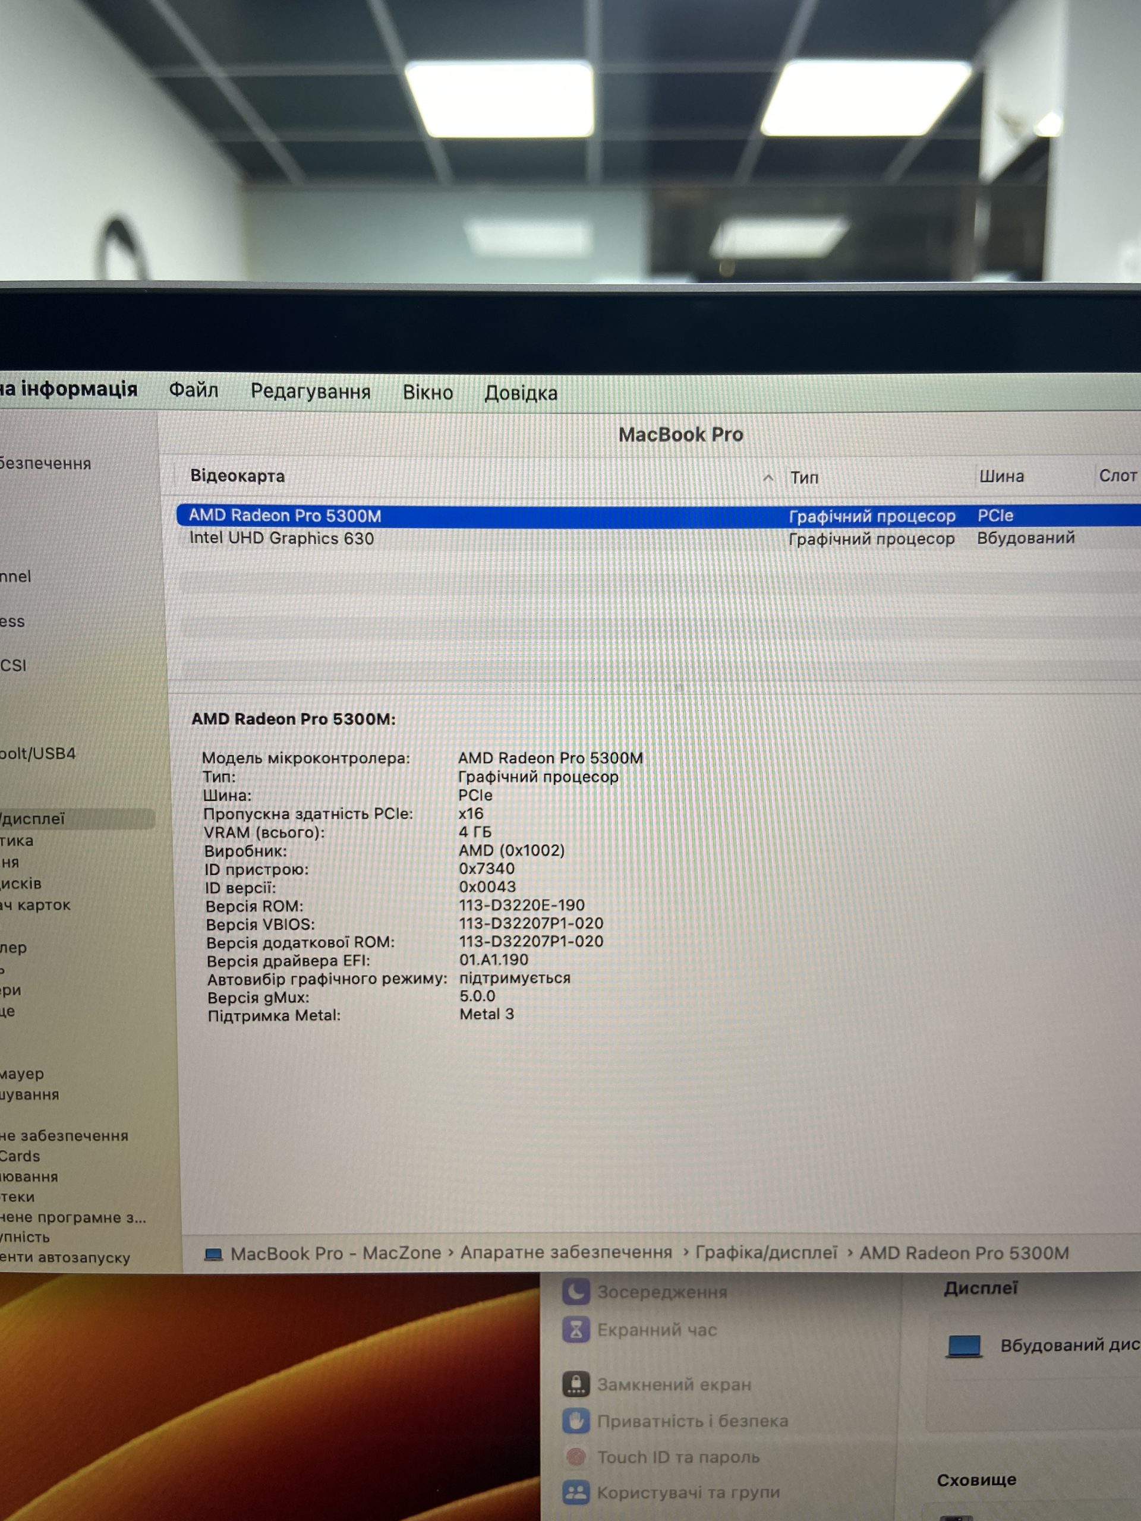Select sidebar item ending in карток
This screenshot has width=1141, height=1521.
click(x=35, y=905)
